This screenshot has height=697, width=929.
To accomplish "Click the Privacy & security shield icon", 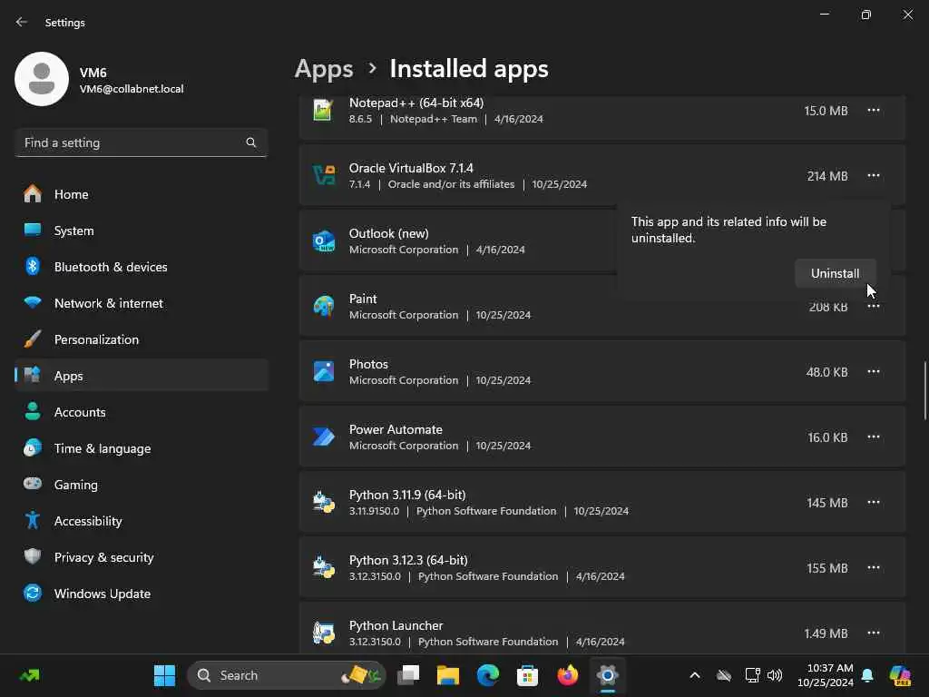I will 33,557.
